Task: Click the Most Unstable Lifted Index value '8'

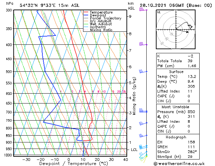Action: 189,122
